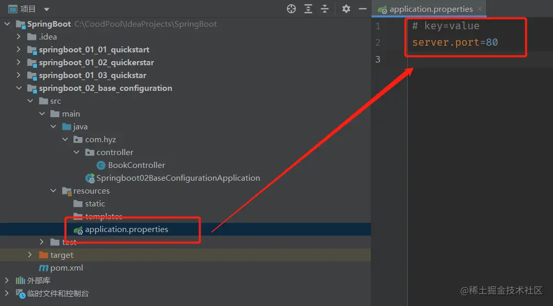
Task: Click the Spring icon on the editor tab
Action: pyautogui.click(x=382, y=10)
